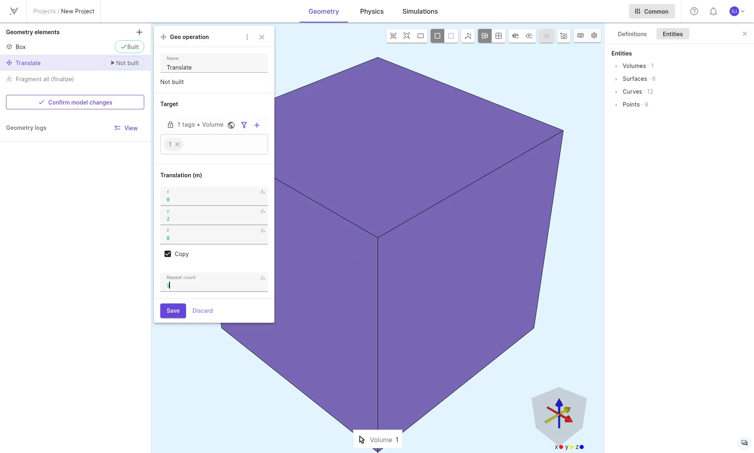Add a new geometry element with plus icon
The width and height of the screenshot is (754, 453).
pyautogui.click(x=139, y=32)
